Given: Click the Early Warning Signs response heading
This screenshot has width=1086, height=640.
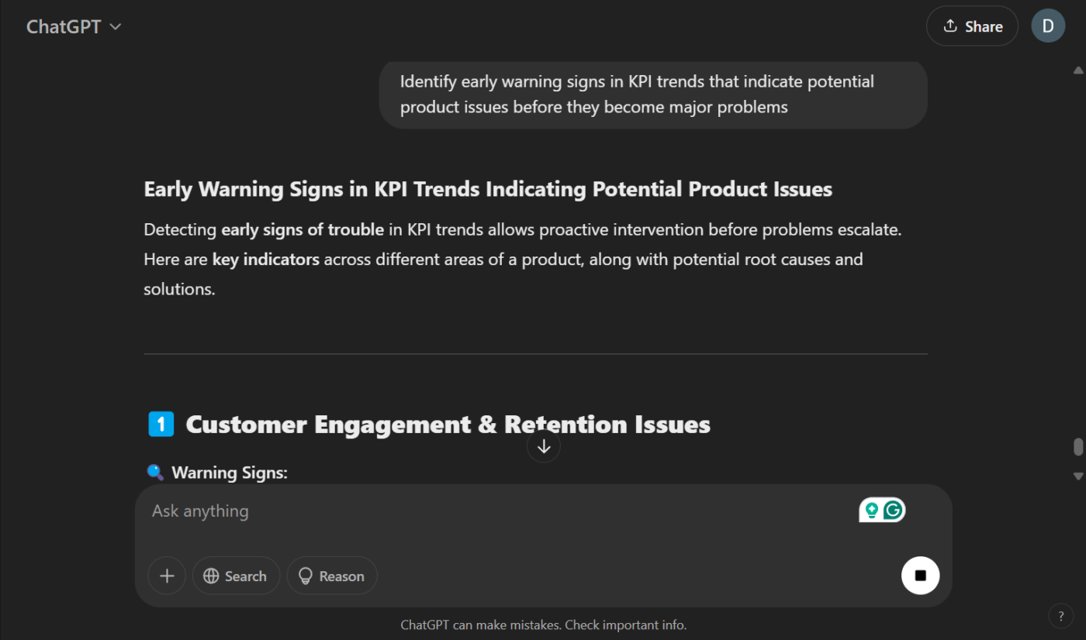Looking at the screenshot, I should coord(488,189).
